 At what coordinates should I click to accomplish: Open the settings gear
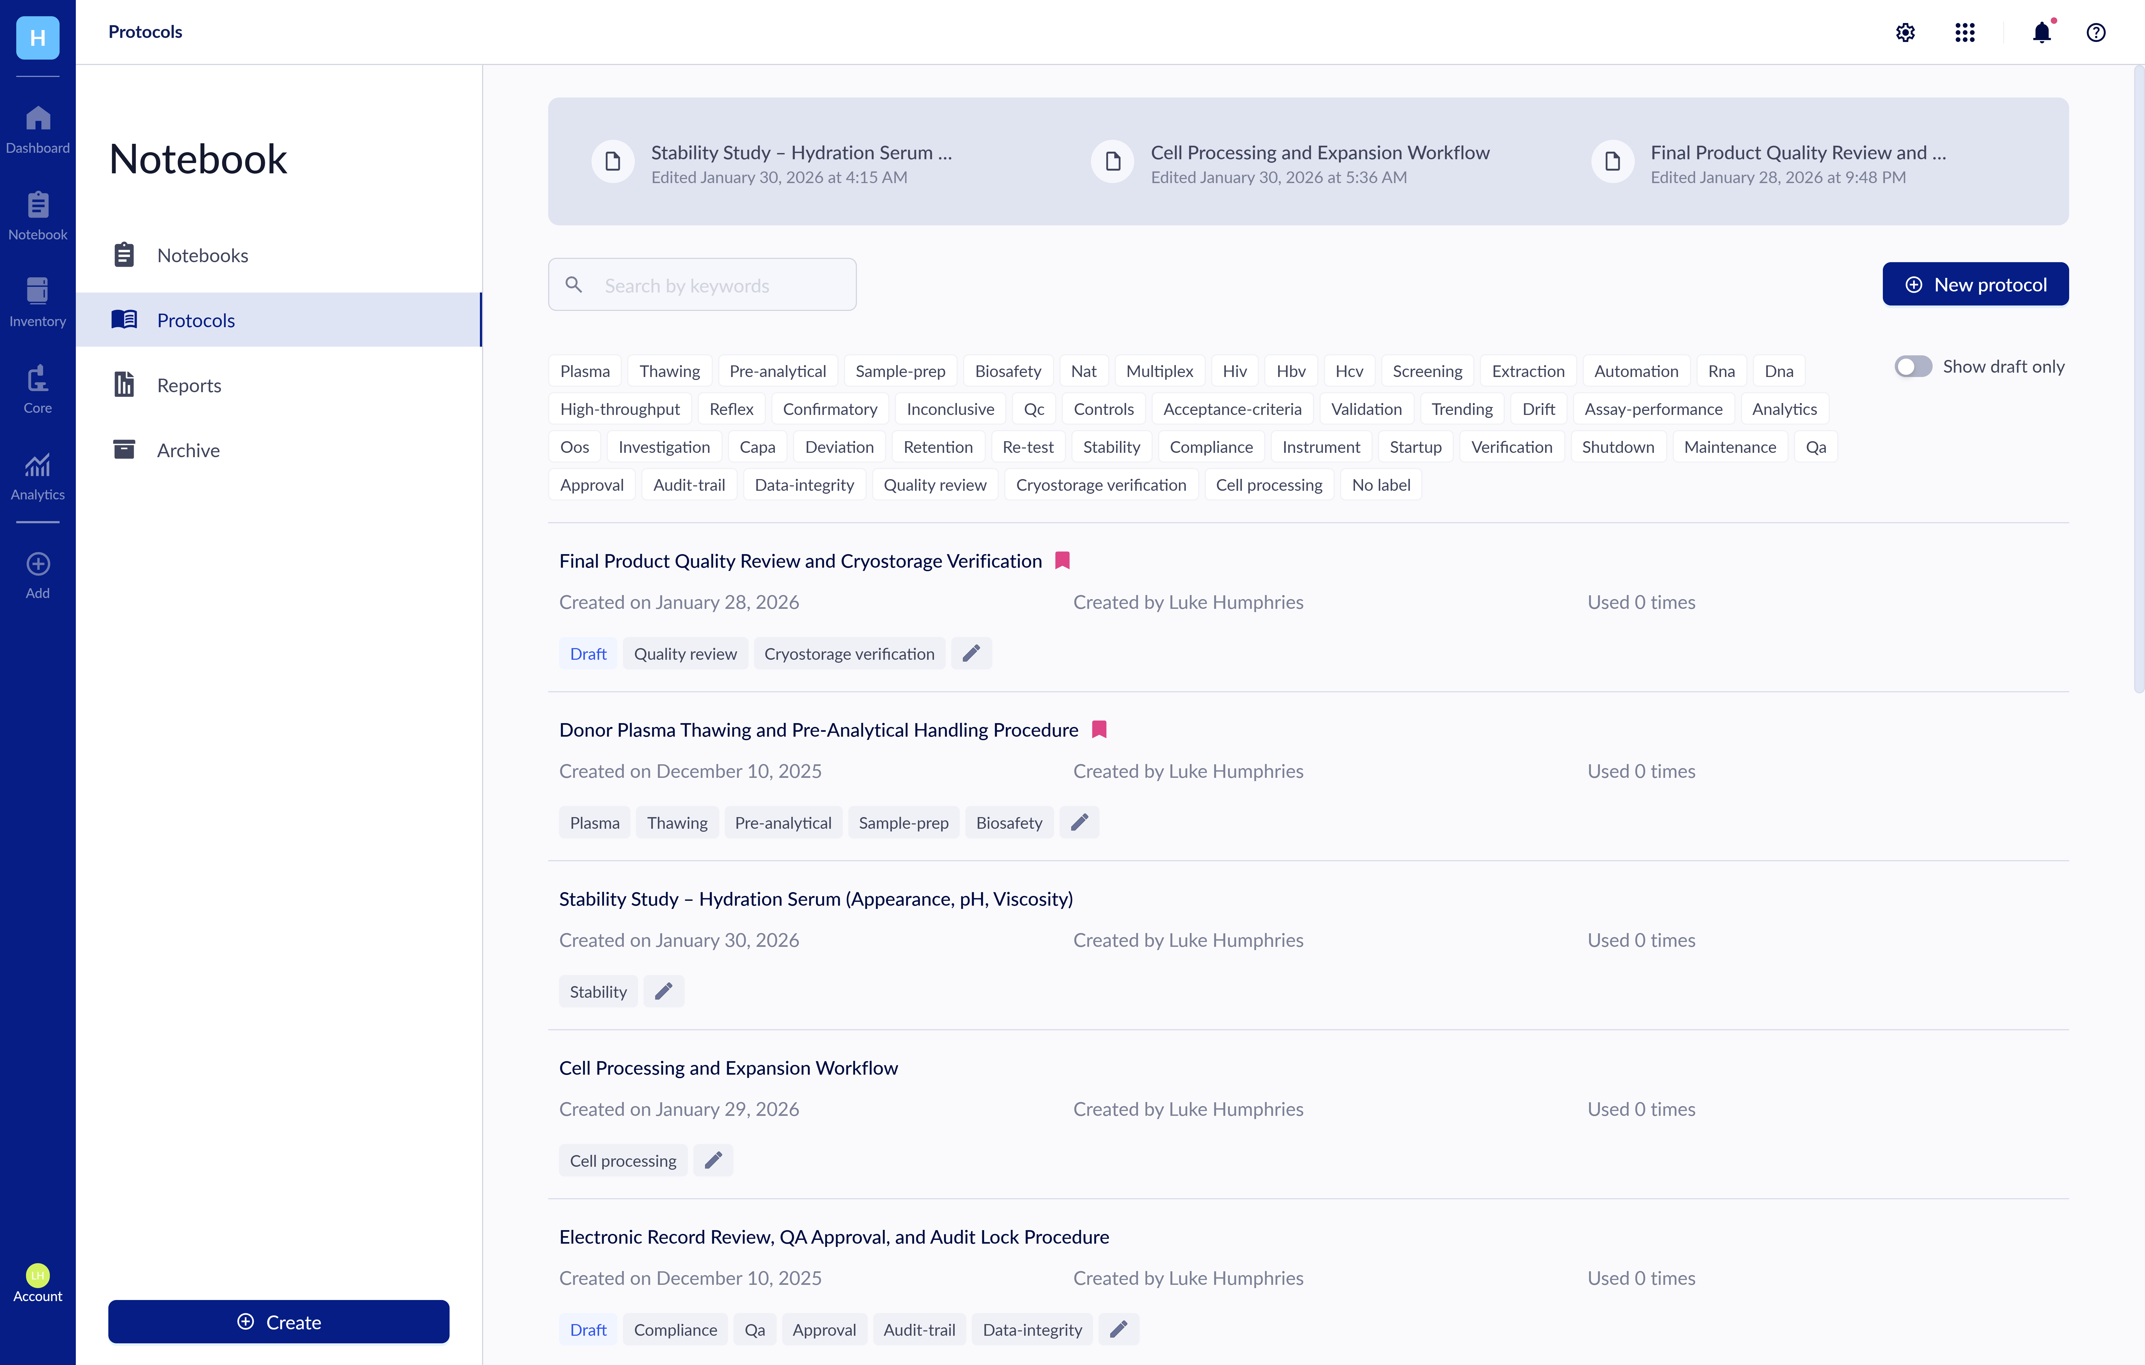tap(1905, 33)
